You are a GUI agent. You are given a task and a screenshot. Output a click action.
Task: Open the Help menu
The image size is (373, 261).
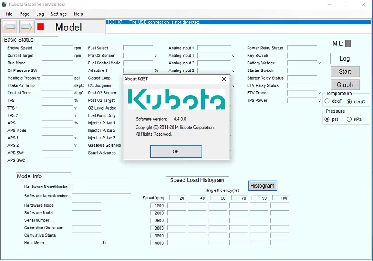point(78,14)
